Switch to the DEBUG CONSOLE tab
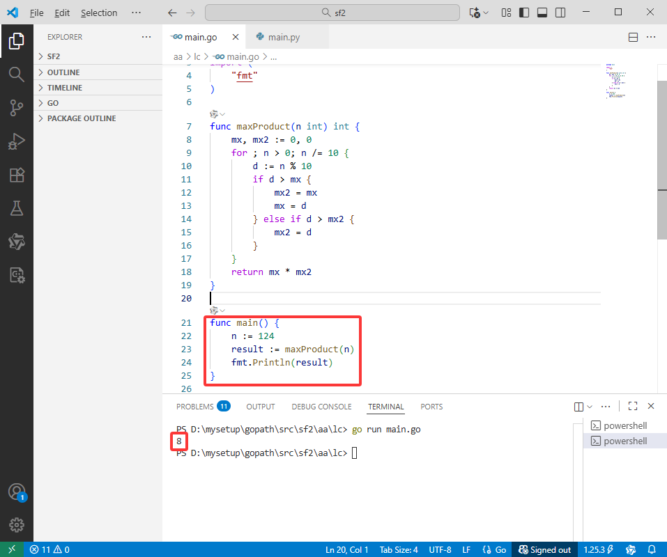 coord(321,407)
